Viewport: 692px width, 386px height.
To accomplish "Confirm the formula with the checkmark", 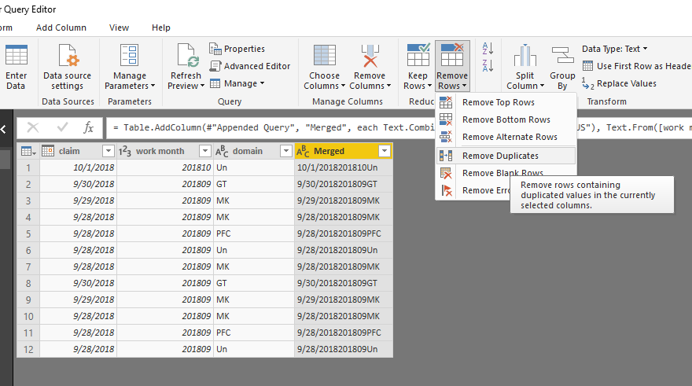I will (x=62, y=127).
